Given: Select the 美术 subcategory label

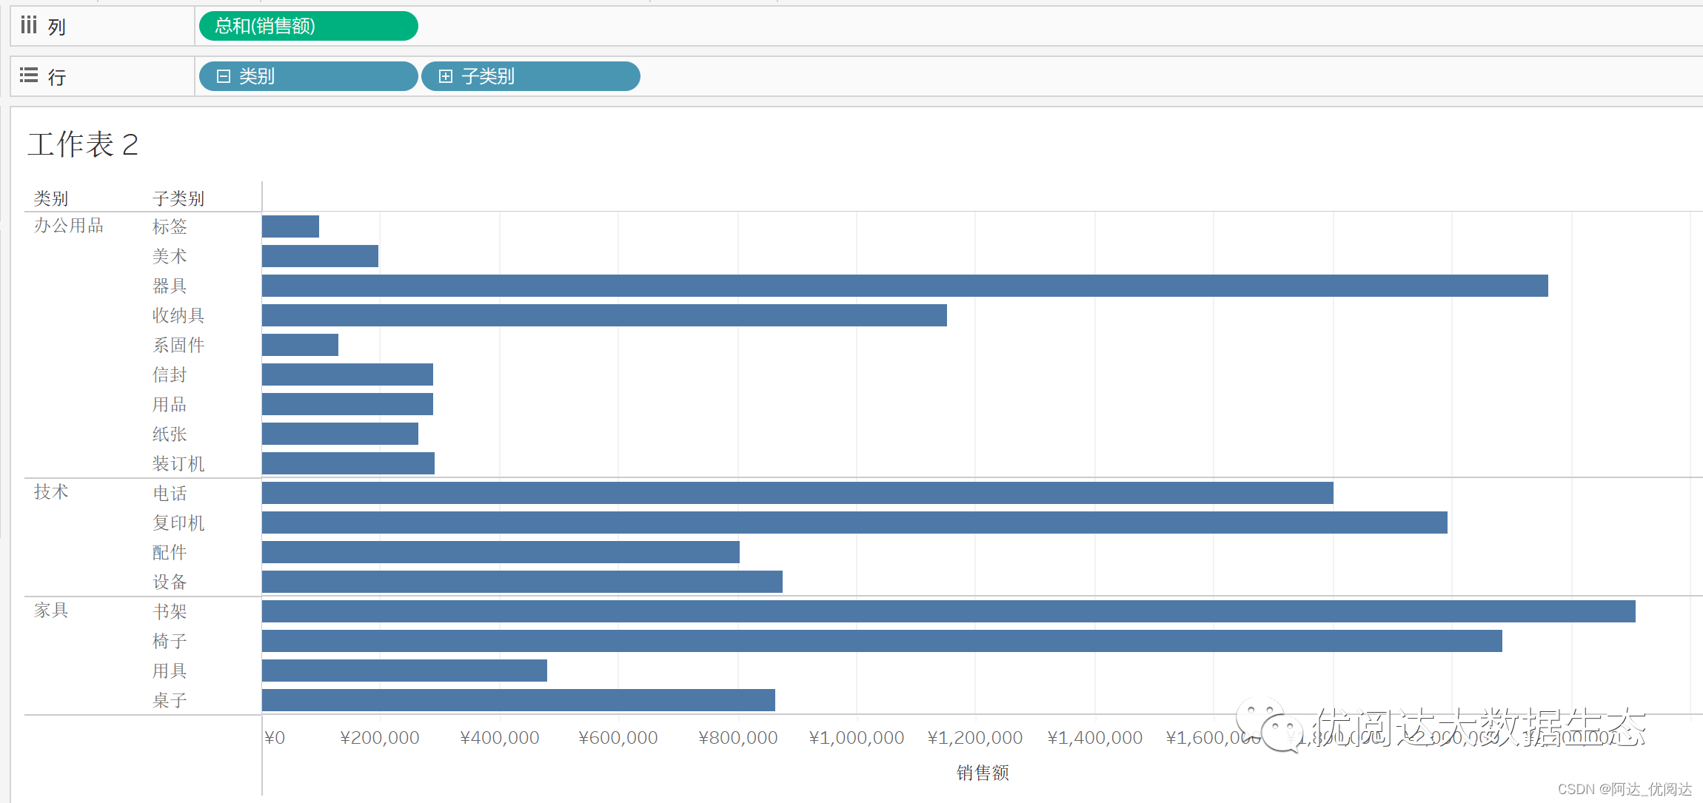Looking at the screenshot, I should [170, 256].
